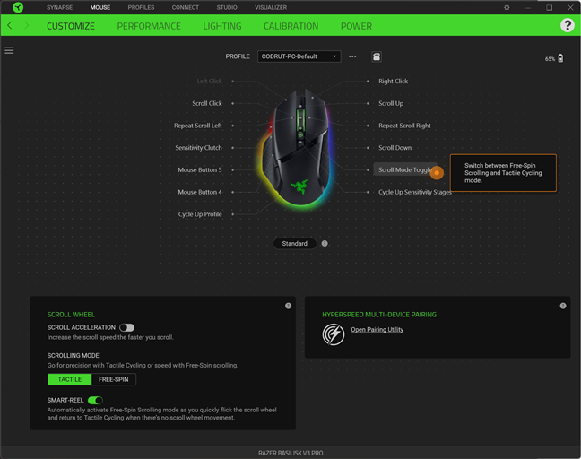Image resolution: width=581 pixels, height=459 pixels.
Task: Open the CODRUT-PC-Default profile dropdown
Action: [299, 56]
